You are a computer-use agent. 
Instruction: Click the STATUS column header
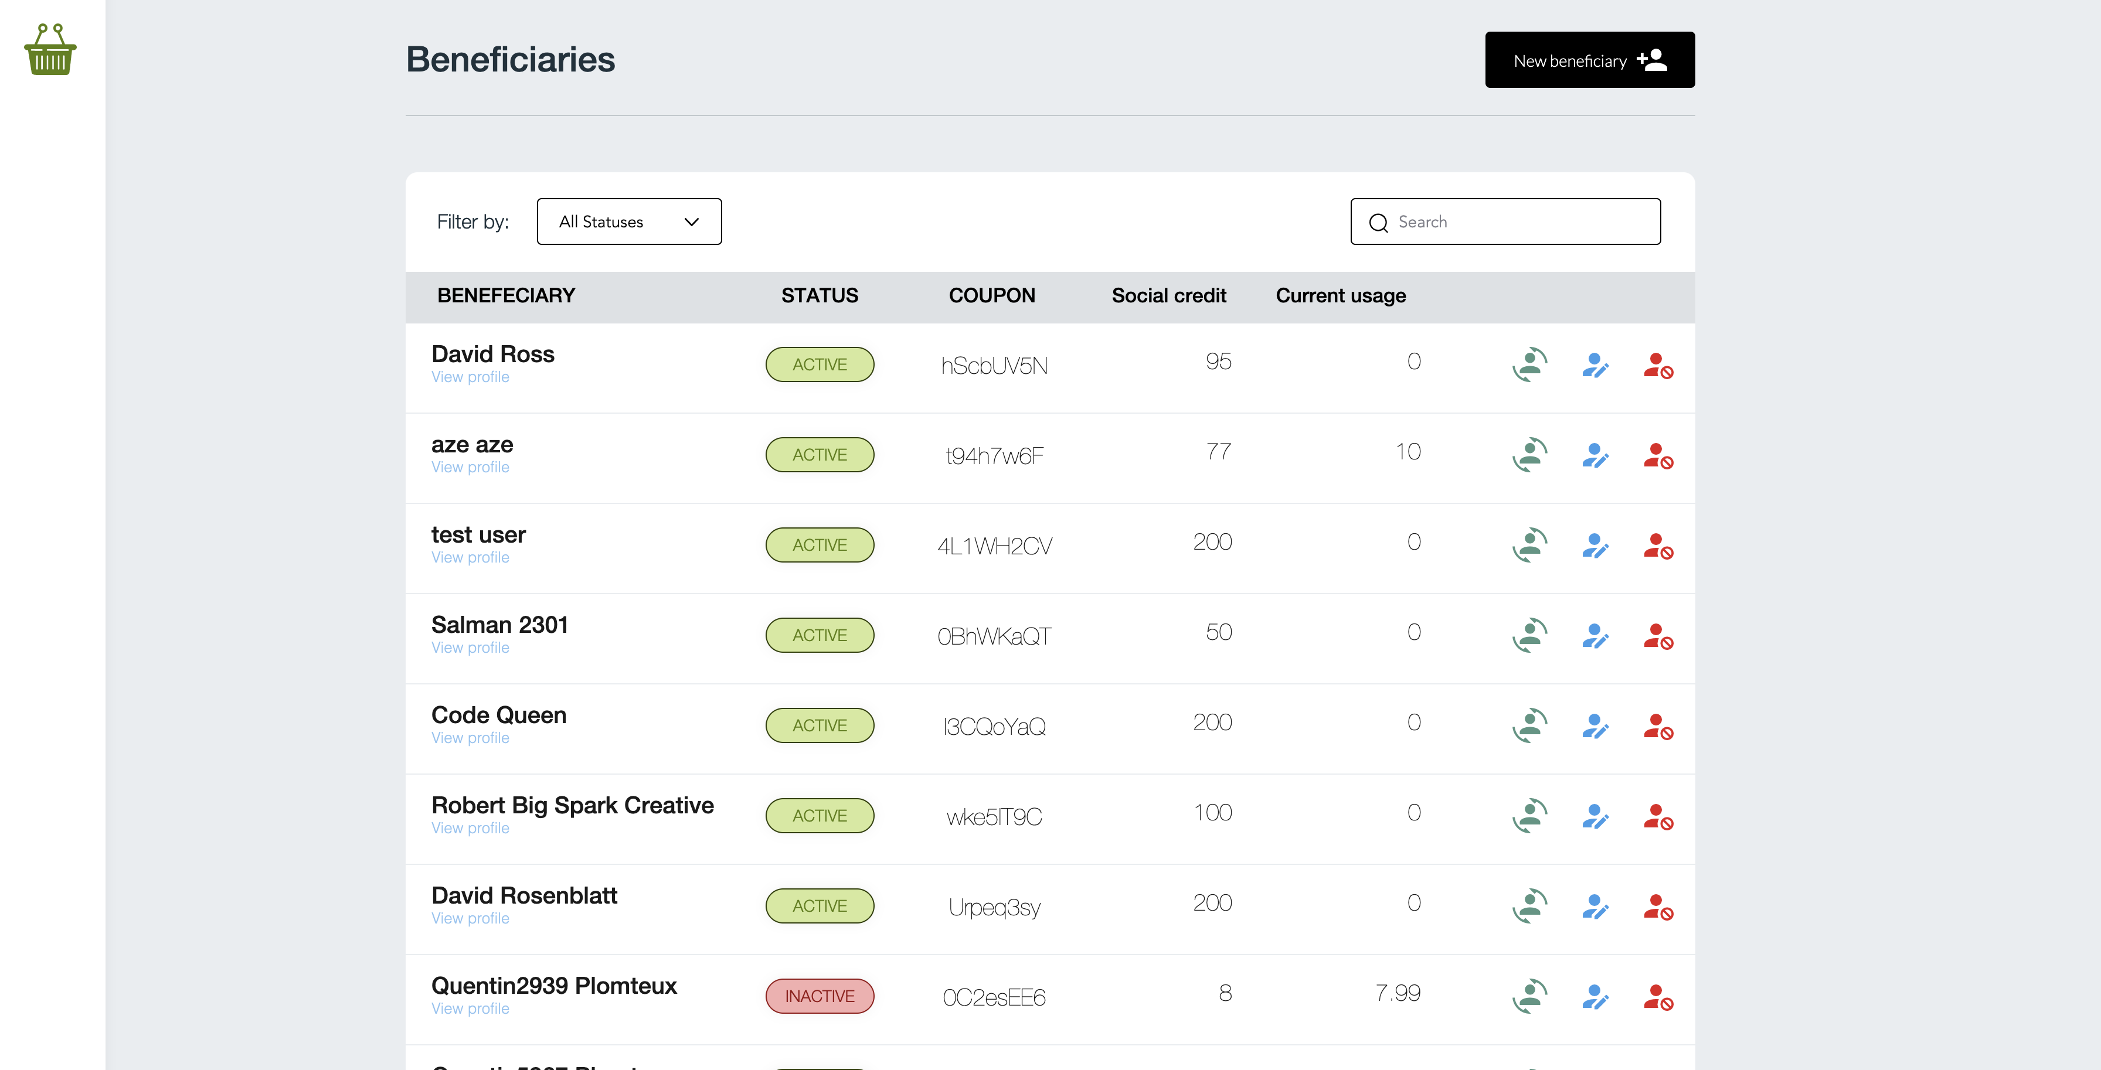(819, 296)
